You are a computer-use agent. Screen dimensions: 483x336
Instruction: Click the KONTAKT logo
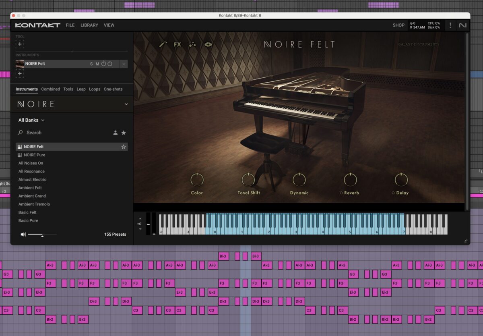[37, 25]
